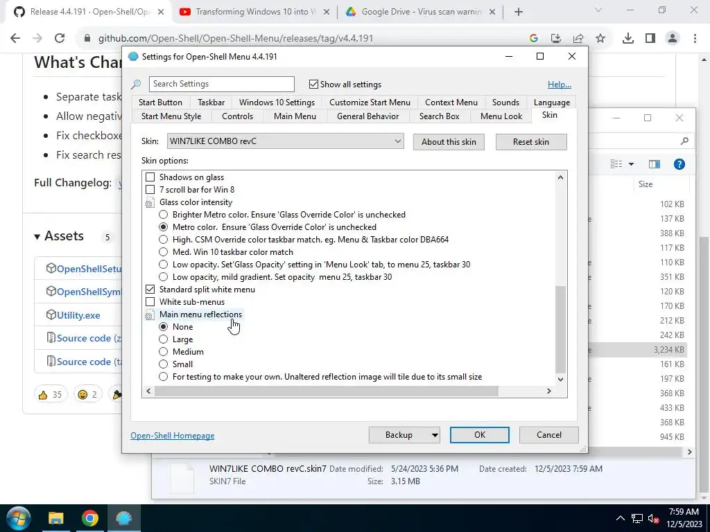Click Open-Shell icon in taskbar
This screenshot has height=532, width=710.
pos(123,518)
